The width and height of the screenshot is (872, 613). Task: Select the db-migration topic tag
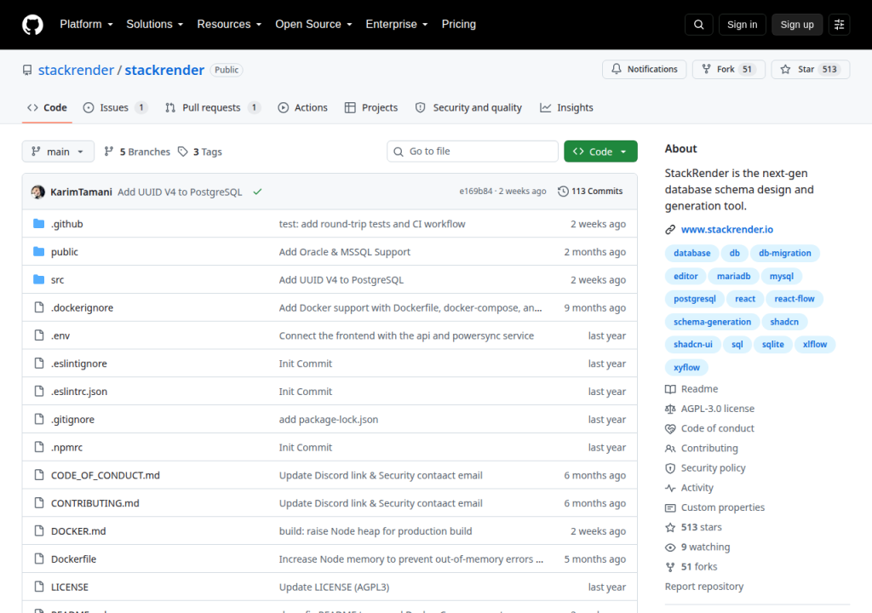[784, 253]
